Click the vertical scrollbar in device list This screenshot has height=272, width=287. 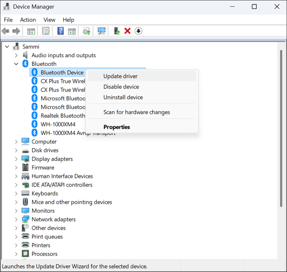pyautogui.click(x=281, y=128)
